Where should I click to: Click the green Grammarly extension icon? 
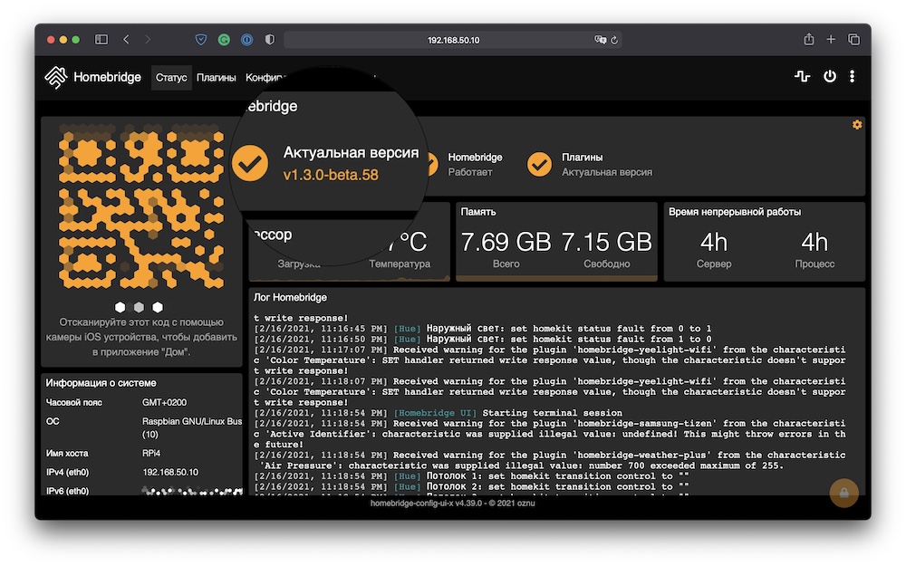tap(224, 39)
